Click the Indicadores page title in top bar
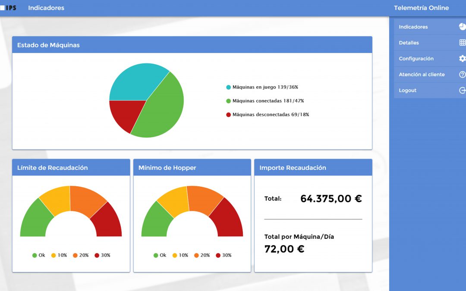This screenshot has height=291, width=466. click(46, 8)
